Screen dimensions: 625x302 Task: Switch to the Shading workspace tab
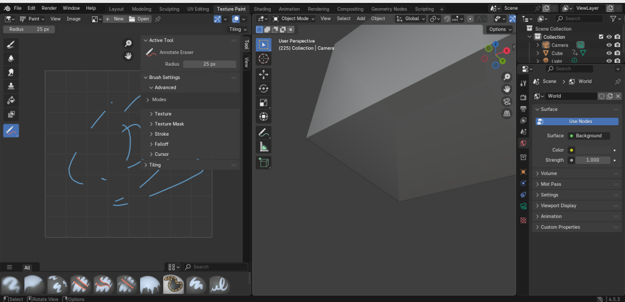point(262,9)
